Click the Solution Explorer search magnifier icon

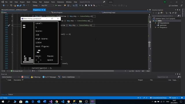179,16
